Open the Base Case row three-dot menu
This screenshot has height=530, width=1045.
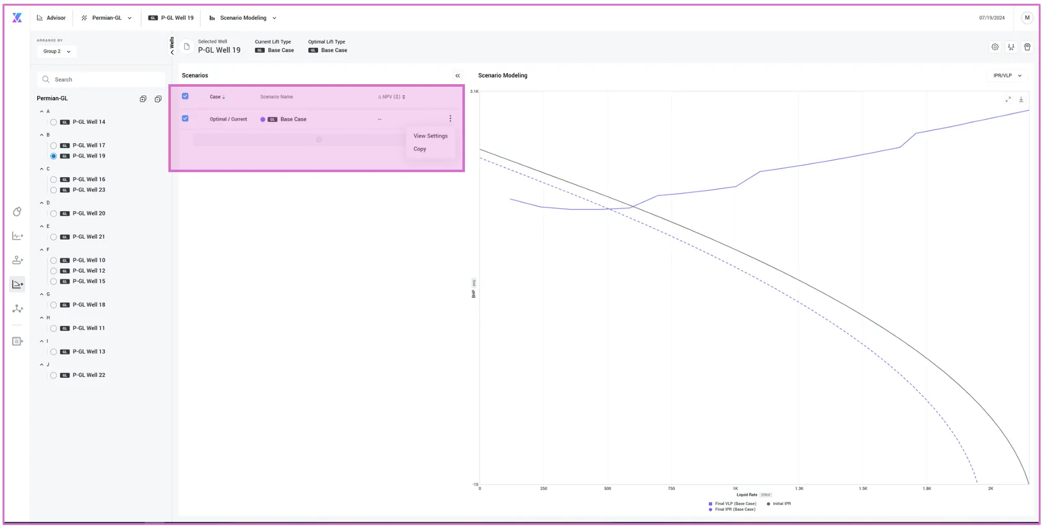click(450, 119)
